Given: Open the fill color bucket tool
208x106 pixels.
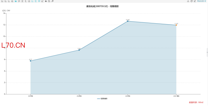Looking at the screenshot, I should pos(46,1).
